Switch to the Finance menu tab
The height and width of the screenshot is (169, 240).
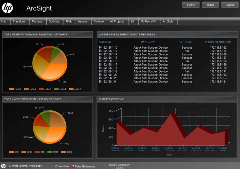pyautogui.click(x=99, y=21)
